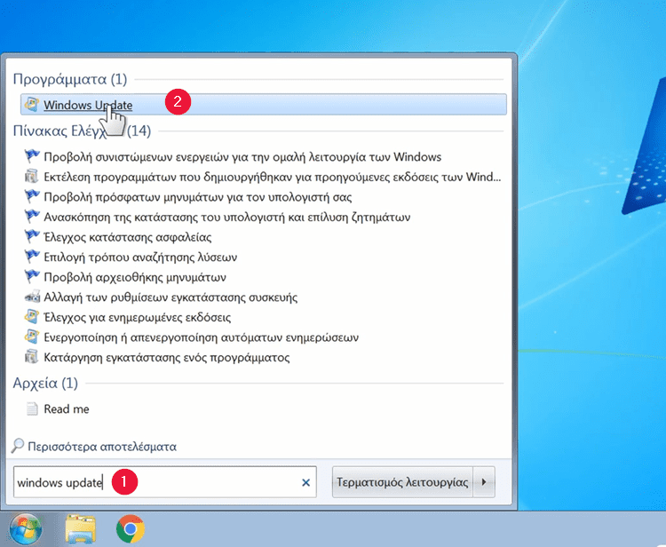Image resolution: width=666 pixels, height=547 pixels.
Task: Click the Windows Start orb
Action: point(26,529)
